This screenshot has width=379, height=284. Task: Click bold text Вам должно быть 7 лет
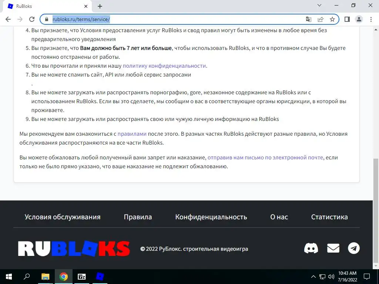[126, 48]
